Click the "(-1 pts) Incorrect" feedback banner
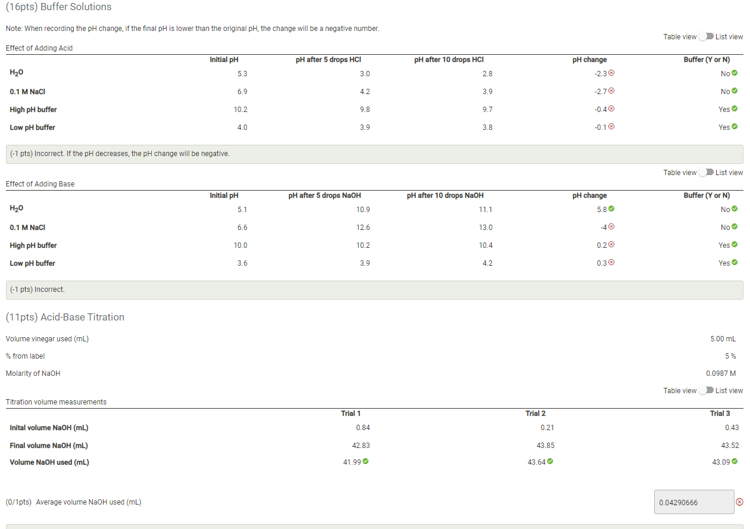 (x=374, y=290)
